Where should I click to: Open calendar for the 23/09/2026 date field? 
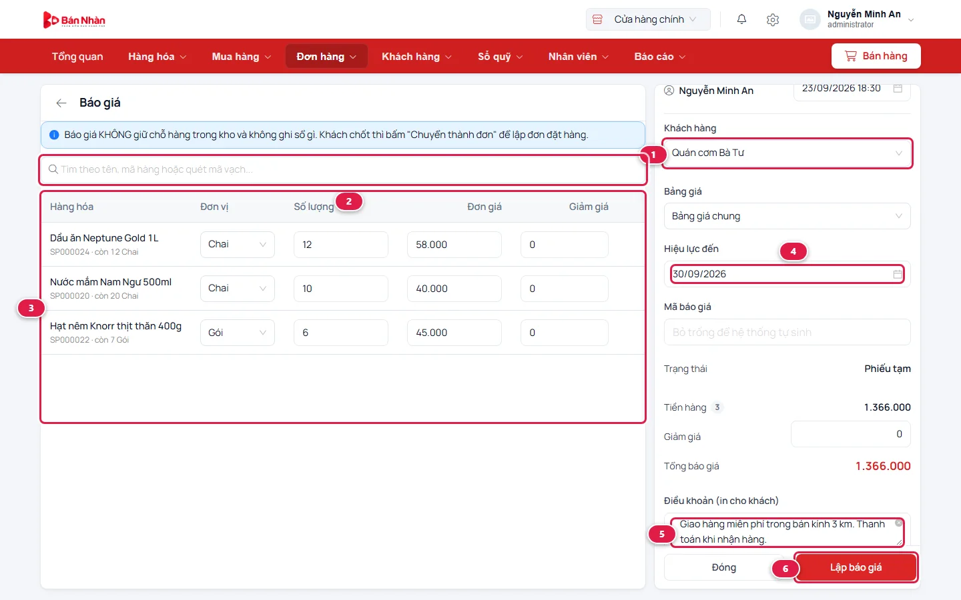coord(898,88)
